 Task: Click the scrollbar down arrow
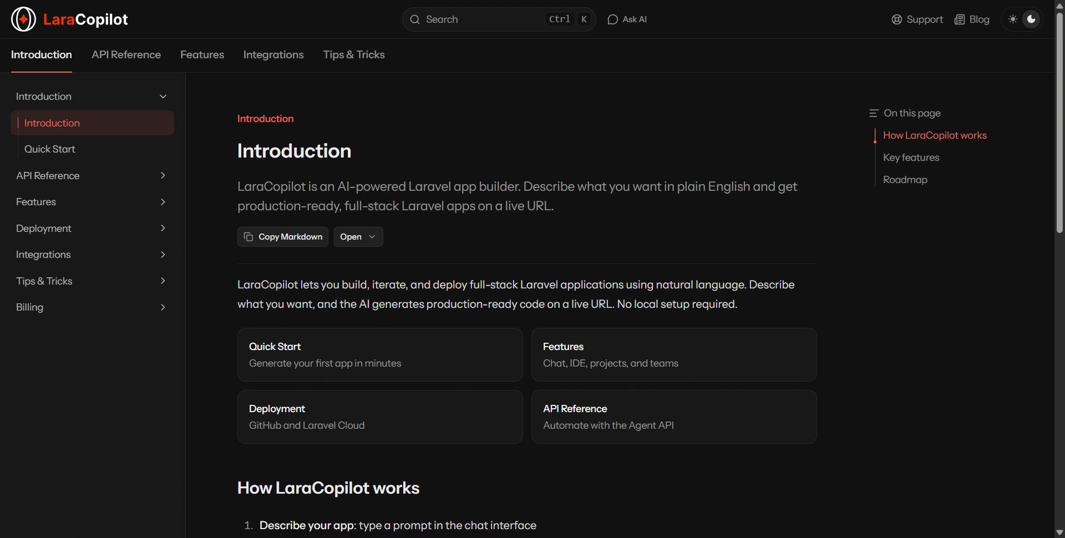pos(1059,532)
